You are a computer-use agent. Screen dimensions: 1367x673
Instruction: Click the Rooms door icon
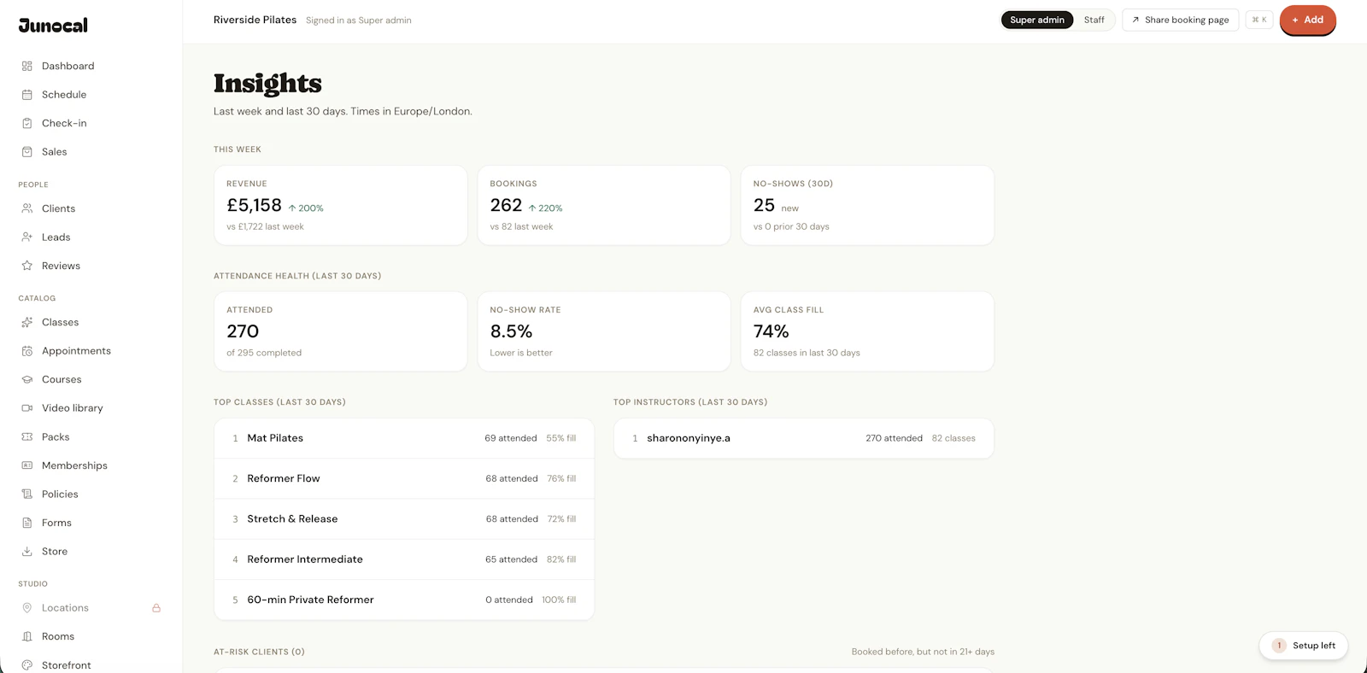point(27,636)
